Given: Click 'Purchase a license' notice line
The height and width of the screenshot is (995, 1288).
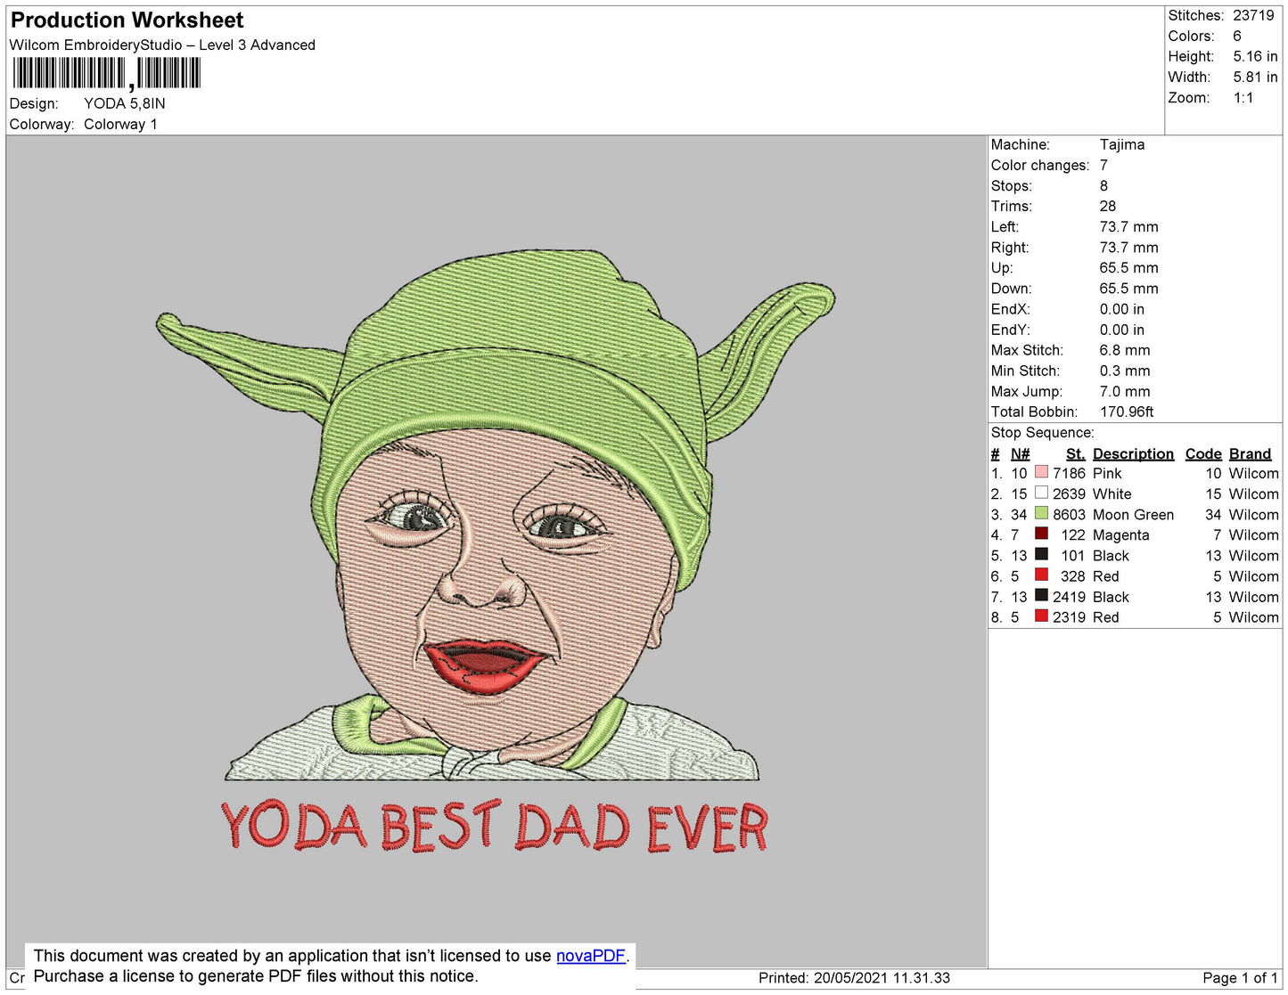Looking at the screenshot, I should [x=256, y=976].
